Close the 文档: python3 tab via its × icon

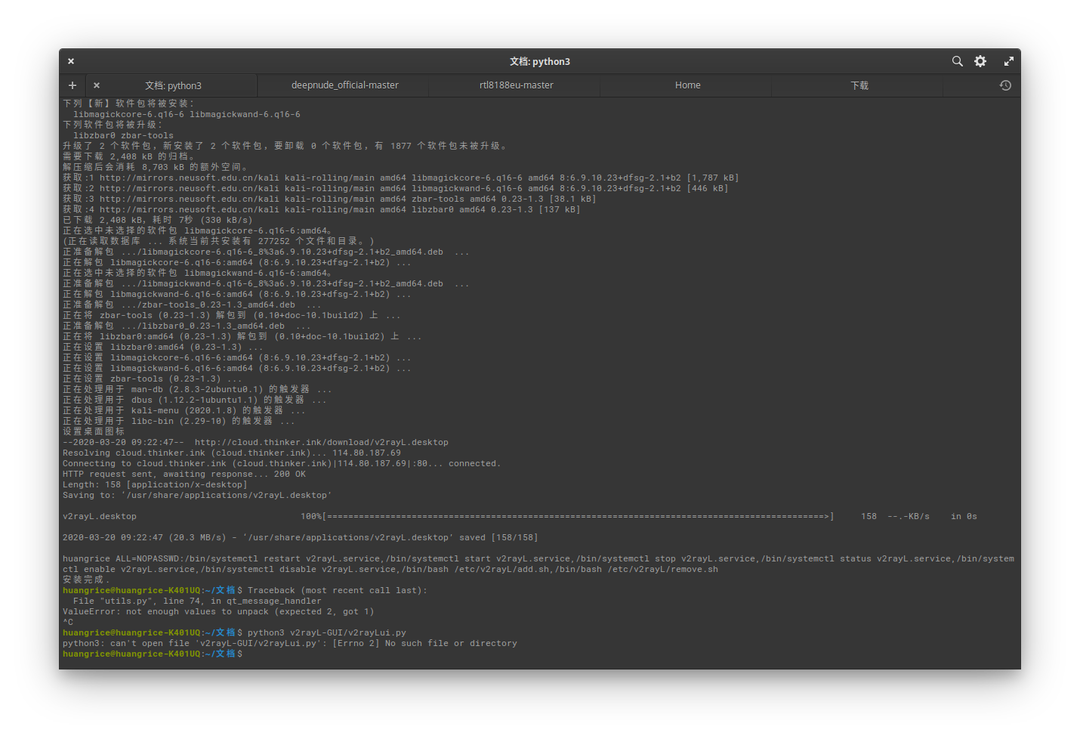[96, 85]
